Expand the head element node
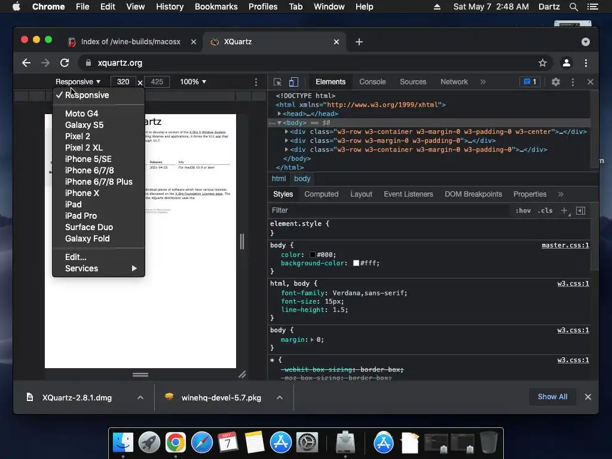This screenshot has height=459, width=612. coord(279,114)
